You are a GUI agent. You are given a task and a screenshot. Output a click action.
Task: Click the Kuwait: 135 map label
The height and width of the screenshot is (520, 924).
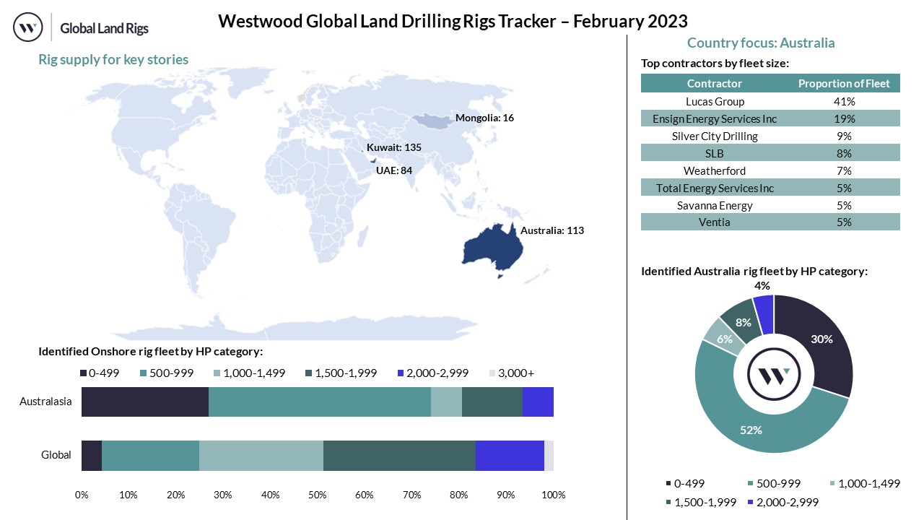[x=393, y=147]
